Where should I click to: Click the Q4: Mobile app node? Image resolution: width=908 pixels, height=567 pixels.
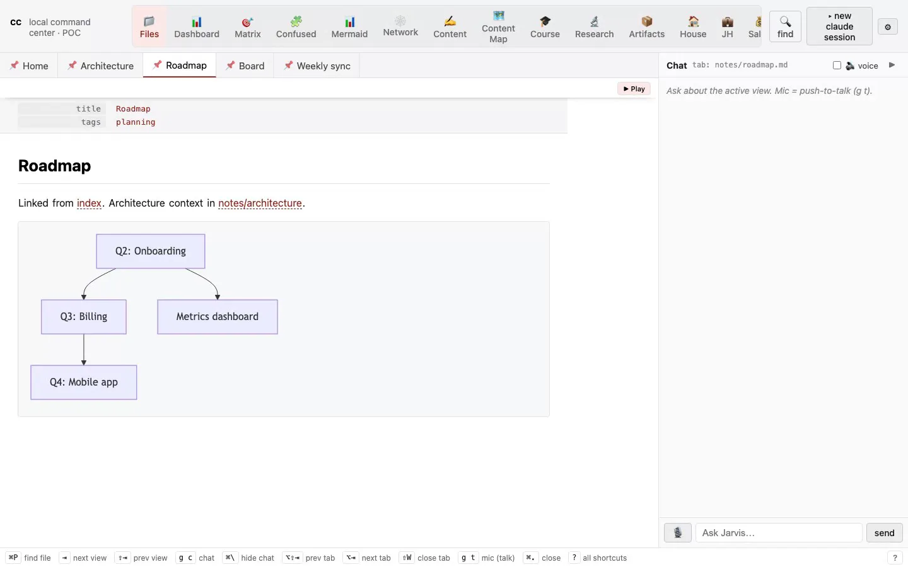coord(84,382)
